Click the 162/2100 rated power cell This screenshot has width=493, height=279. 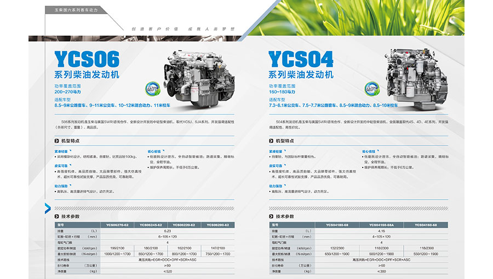coord(184,248)
